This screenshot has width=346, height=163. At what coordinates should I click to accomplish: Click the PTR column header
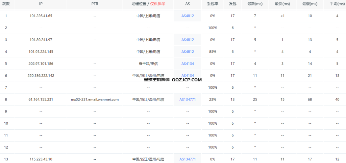tap(95, 4)
